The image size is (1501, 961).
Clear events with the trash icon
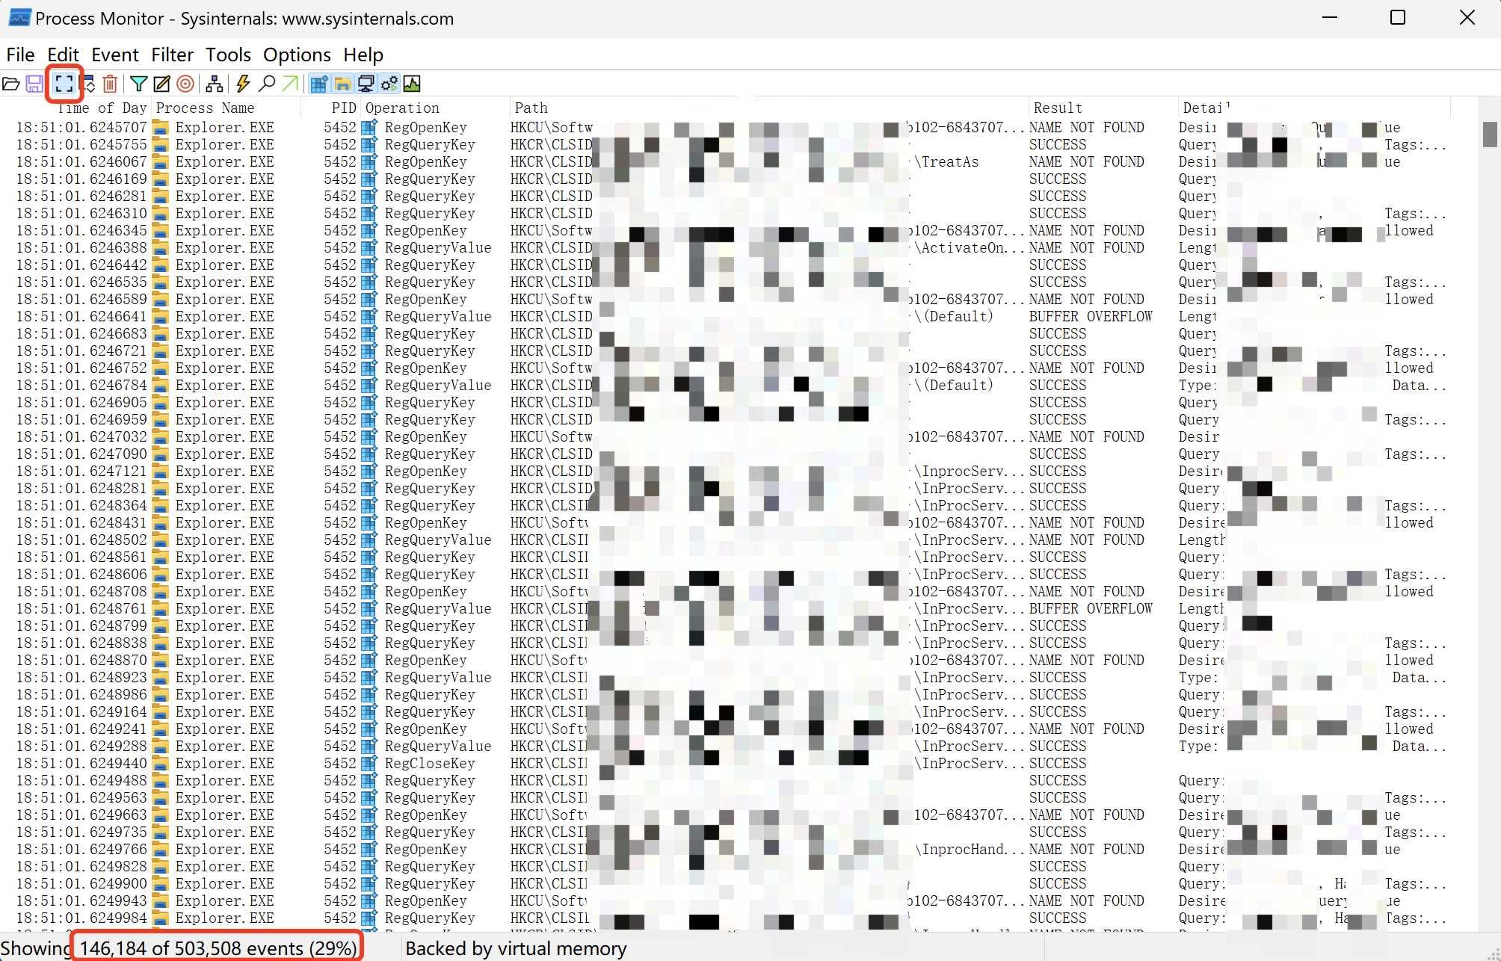pos(110,84)
